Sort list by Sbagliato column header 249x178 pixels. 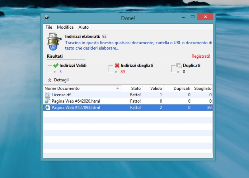pyautogui.click(x=203, y=89)
